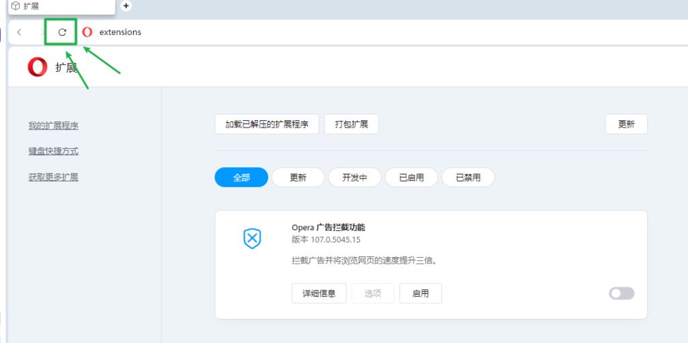The image size is (688, 343).
Task: Open 详细信息 for the ad blocker
Action: point(319,293)
